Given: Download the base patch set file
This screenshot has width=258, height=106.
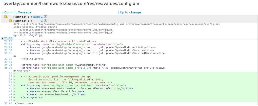Looking at the screenshot, I should click(x=46, y=17).
